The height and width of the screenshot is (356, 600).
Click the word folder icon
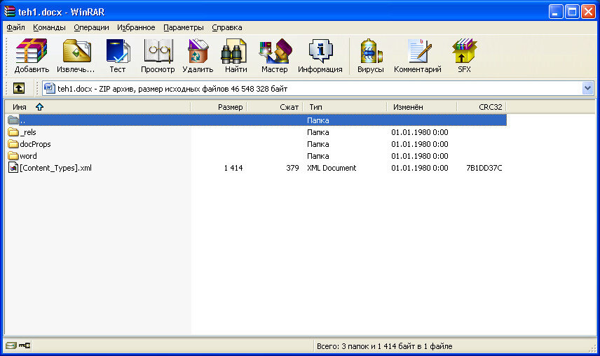tap(13, 156)
